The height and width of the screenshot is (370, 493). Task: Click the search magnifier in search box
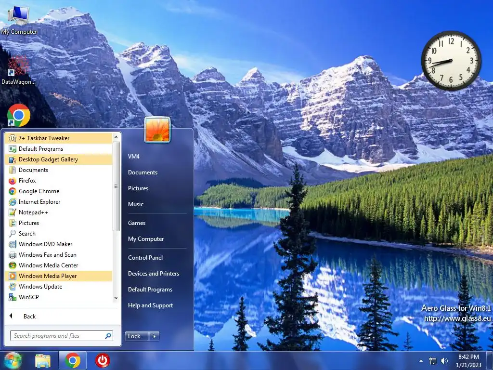click(x=108, y=336)
